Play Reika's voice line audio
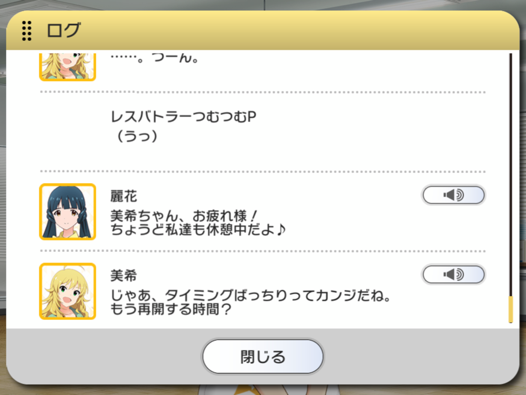This screenshot has height=395, width=526. (453, 195)
